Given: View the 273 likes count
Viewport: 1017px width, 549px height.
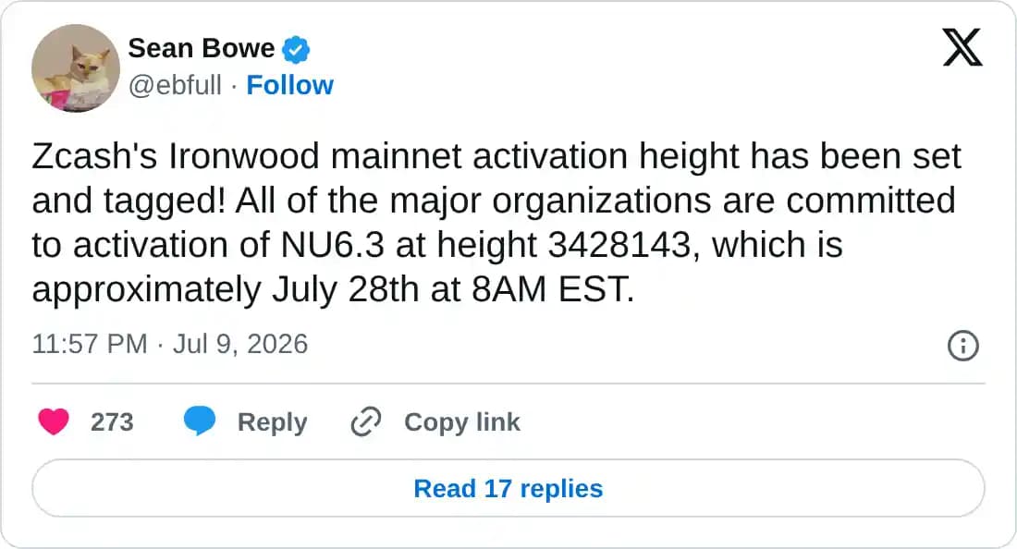Looking at the screenshot, I should click(112, 422).
